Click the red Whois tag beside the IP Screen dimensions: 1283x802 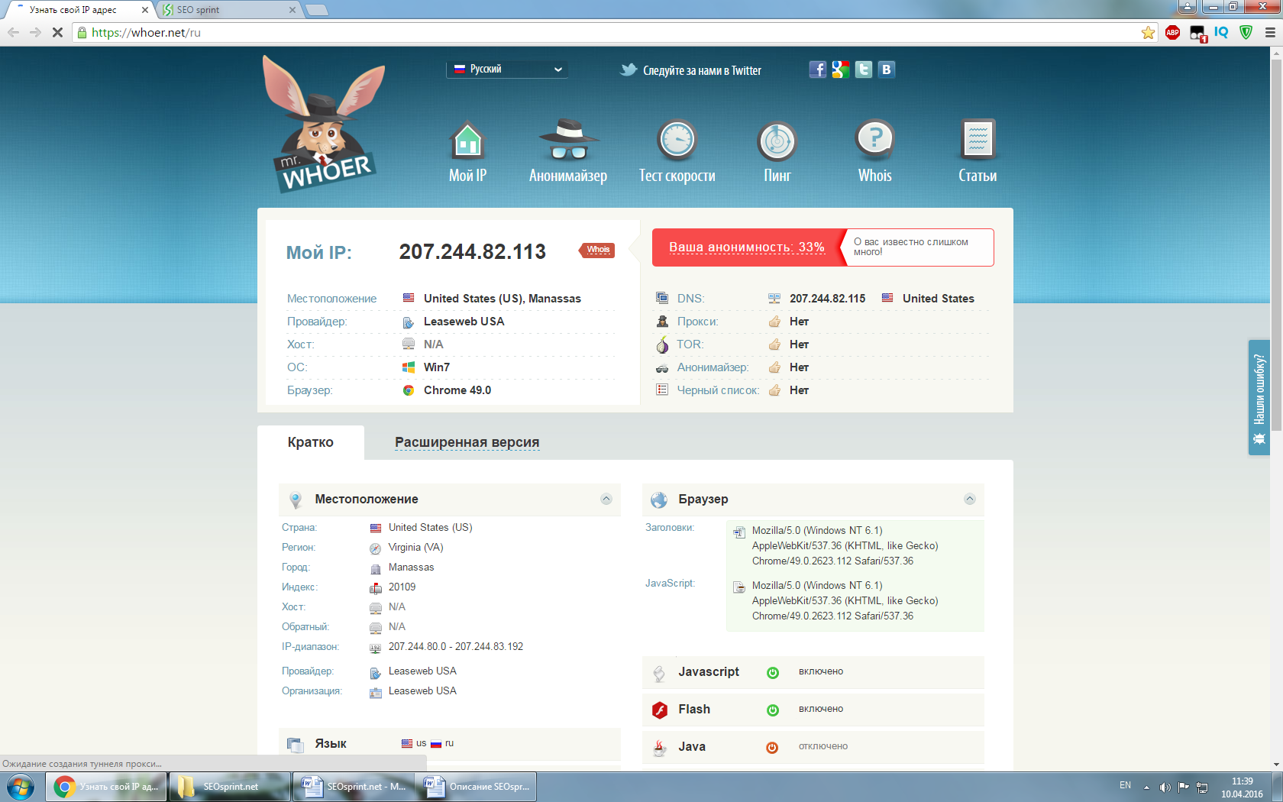(597, 250)
